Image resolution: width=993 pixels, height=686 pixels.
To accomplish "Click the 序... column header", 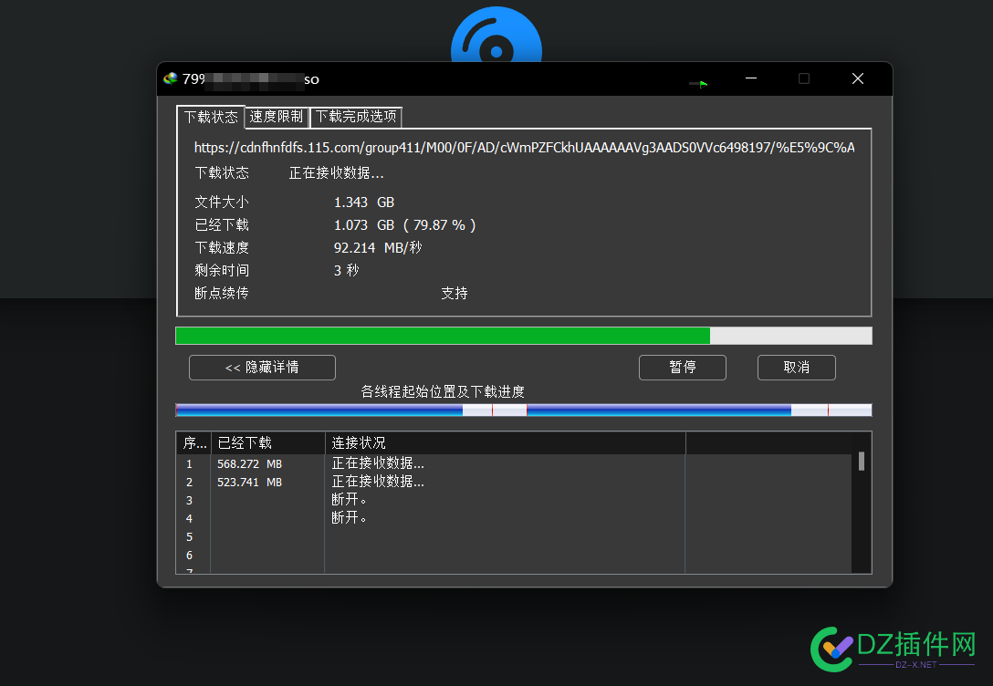I will click(193, 443).
